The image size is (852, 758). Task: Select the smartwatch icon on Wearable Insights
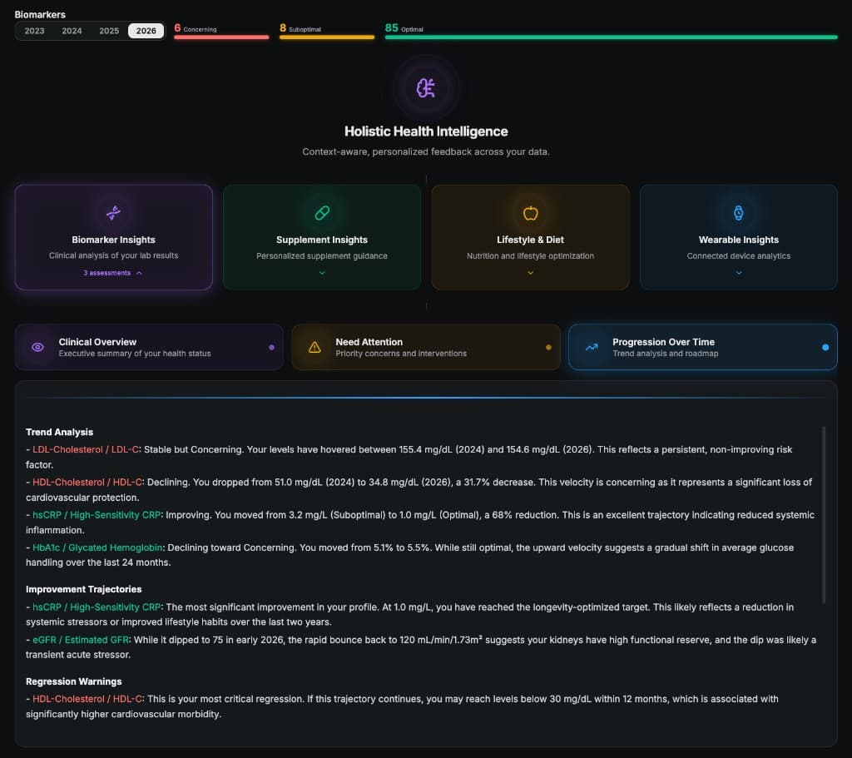[738, 211]
